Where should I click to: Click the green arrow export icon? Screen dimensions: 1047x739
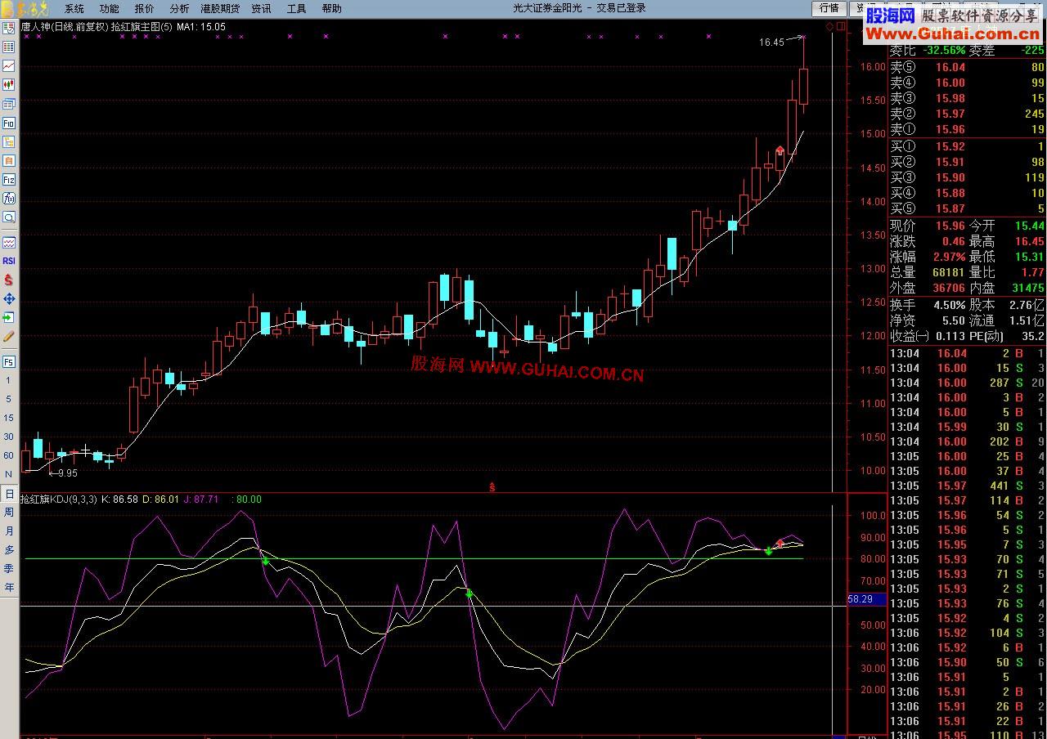9,317
